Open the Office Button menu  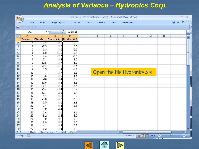20,19
